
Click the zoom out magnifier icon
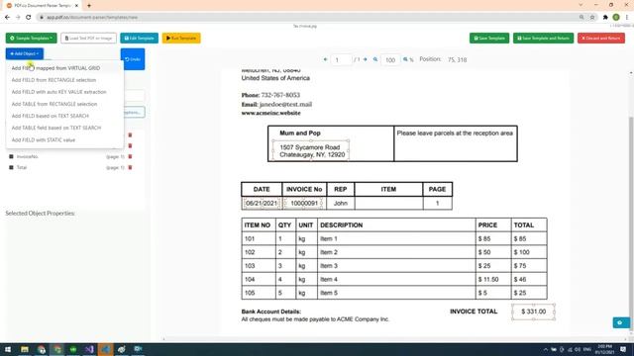[375, 59]
